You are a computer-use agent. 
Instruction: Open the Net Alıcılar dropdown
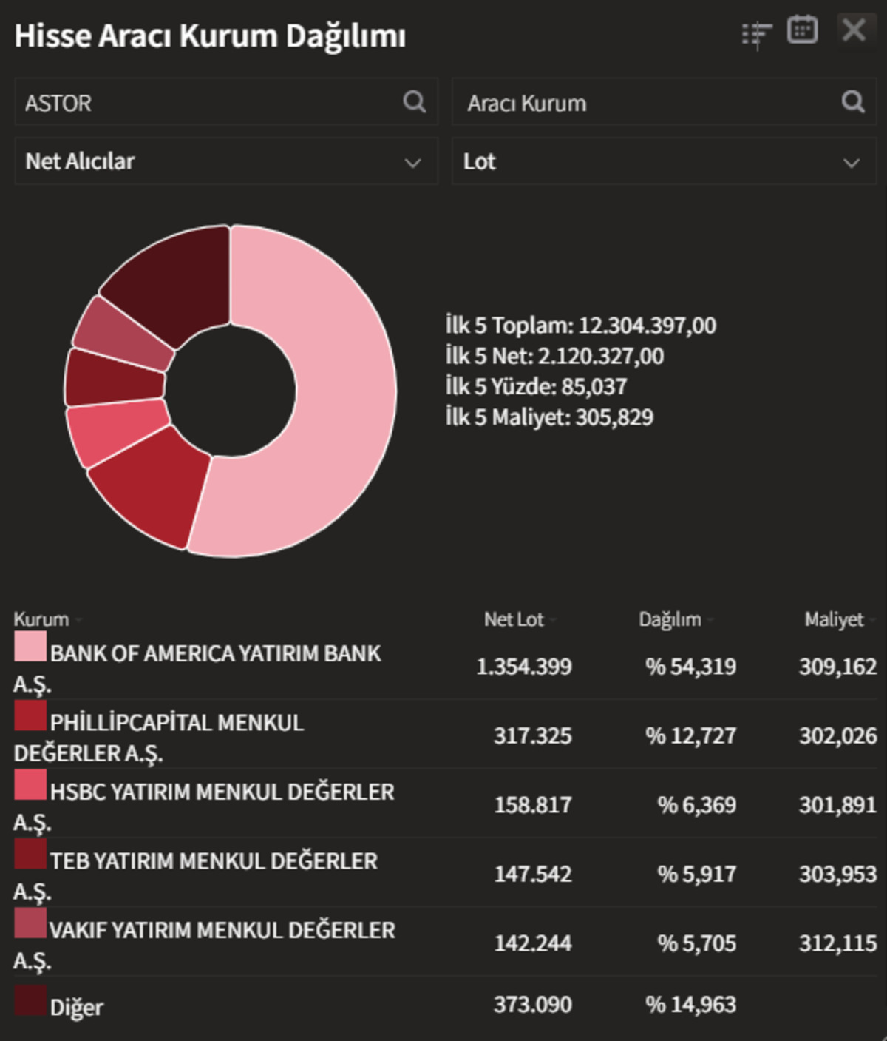226,161
